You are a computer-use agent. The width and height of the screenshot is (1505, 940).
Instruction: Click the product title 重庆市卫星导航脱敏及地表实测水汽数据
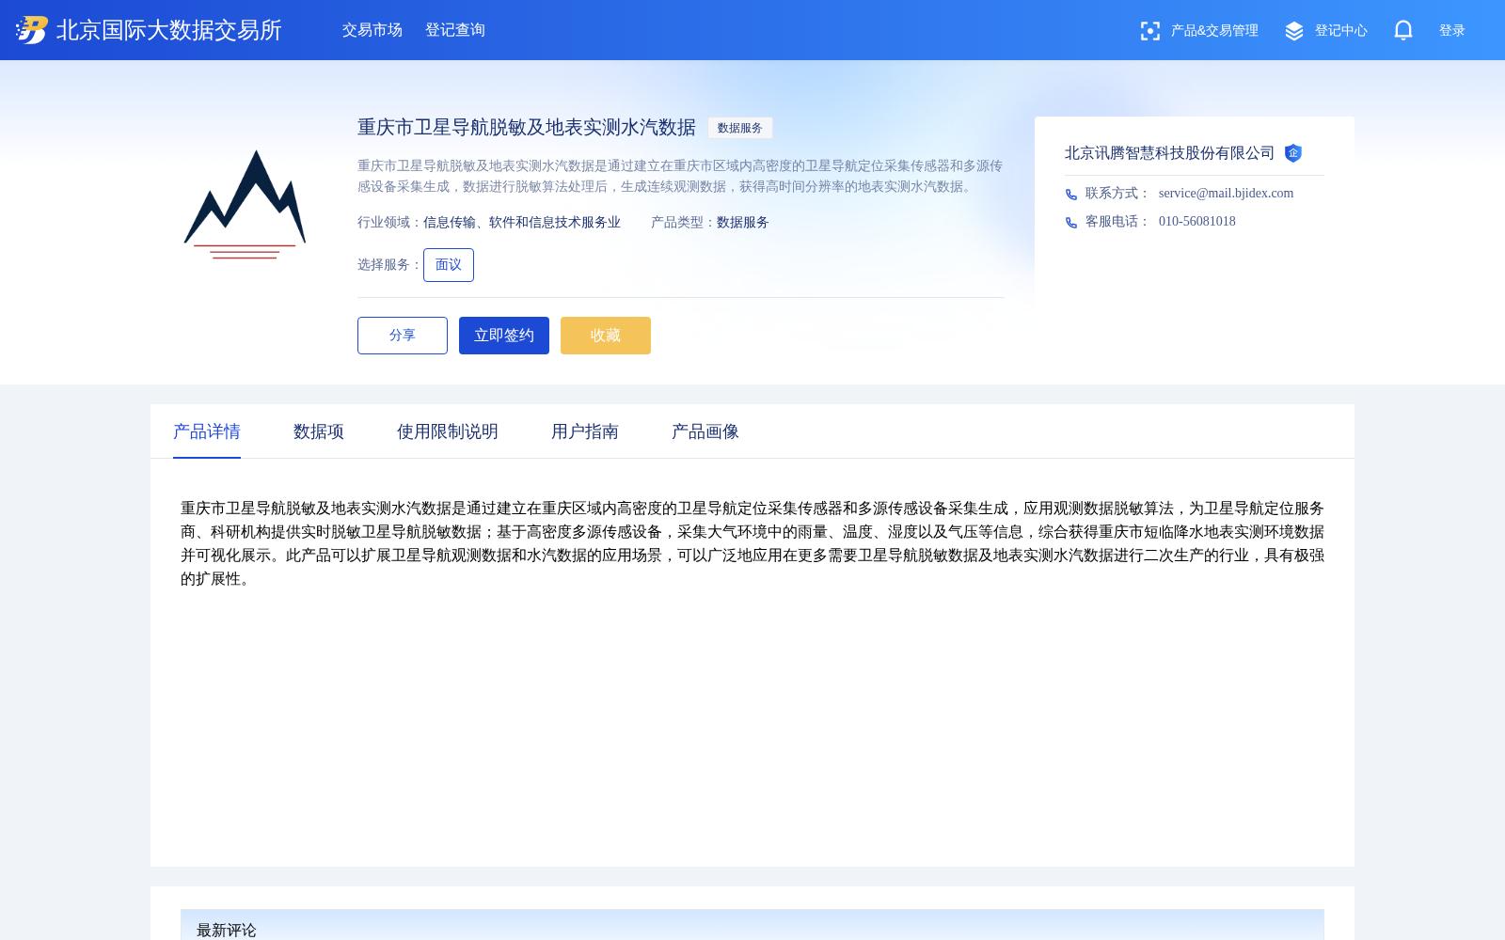point(527,128)
